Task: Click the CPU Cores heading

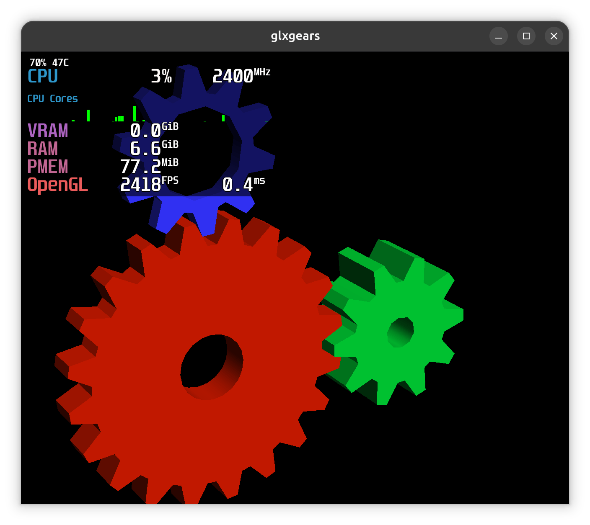Action: (52, 99)
